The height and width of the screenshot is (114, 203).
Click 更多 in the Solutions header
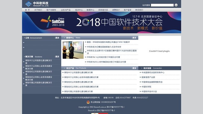click(x=57, y=57)
